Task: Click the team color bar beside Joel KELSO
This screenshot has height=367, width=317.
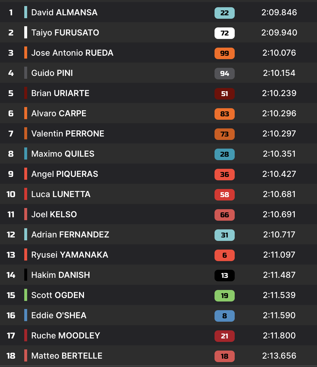Action: coord(26,214)
